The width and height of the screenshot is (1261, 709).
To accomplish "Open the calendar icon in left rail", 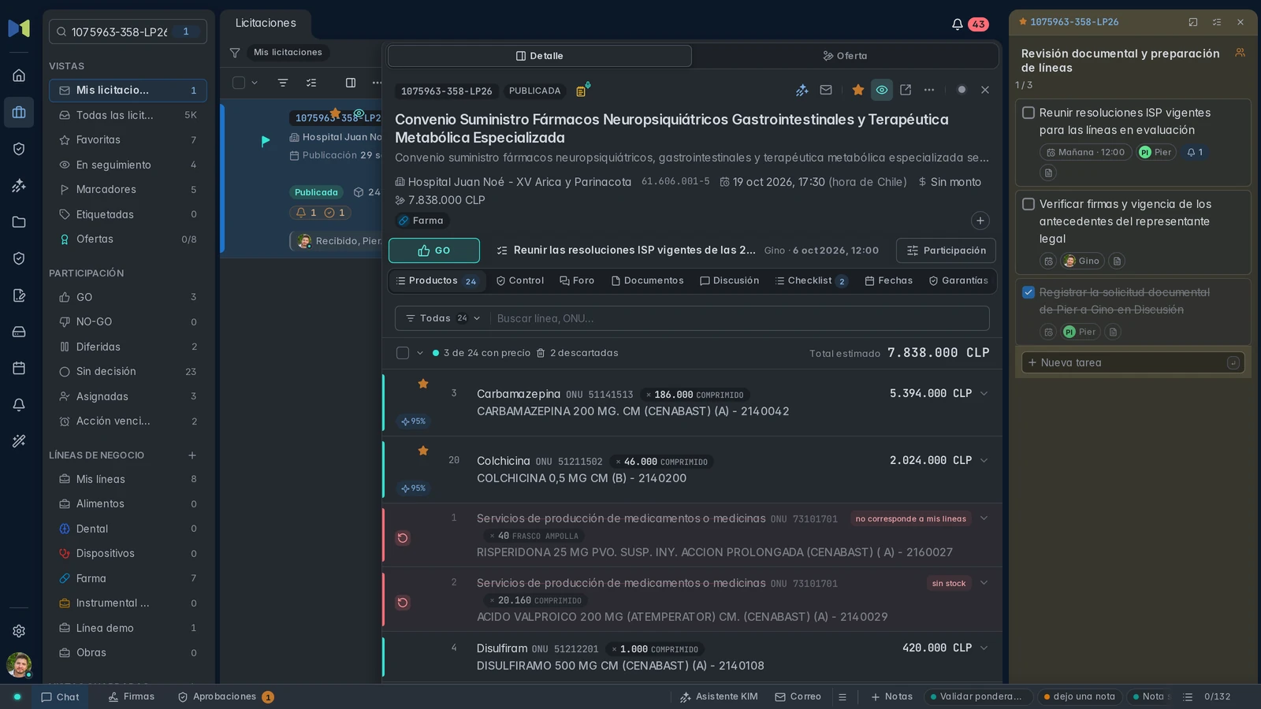I will 19,368.
